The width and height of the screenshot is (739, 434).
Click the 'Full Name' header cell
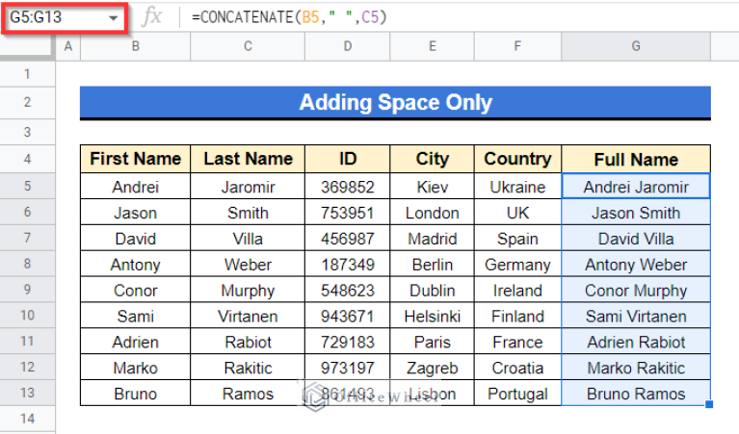coord(636,159)
